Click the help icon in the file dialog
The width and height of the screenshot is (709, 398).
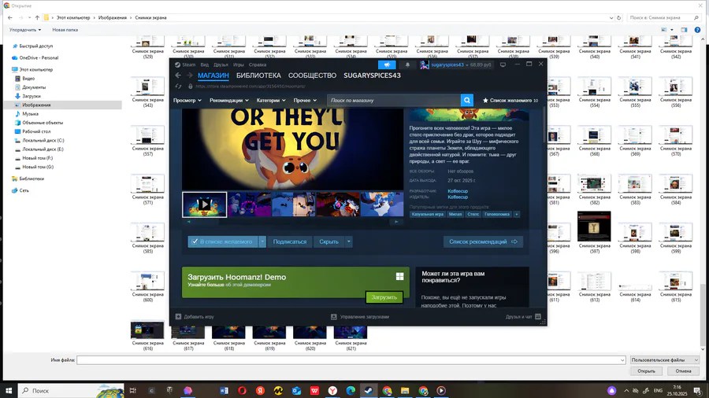click(x=697, y=30)
